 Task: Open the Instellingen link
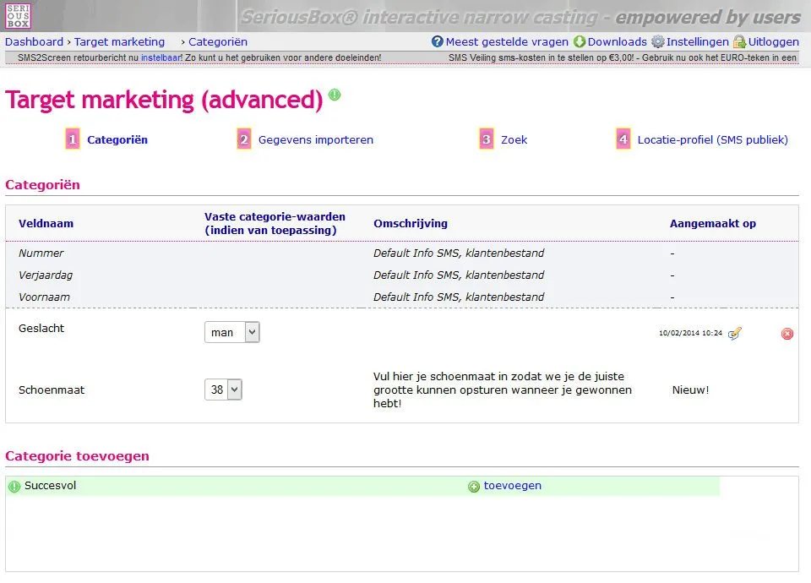pos(697,42)
